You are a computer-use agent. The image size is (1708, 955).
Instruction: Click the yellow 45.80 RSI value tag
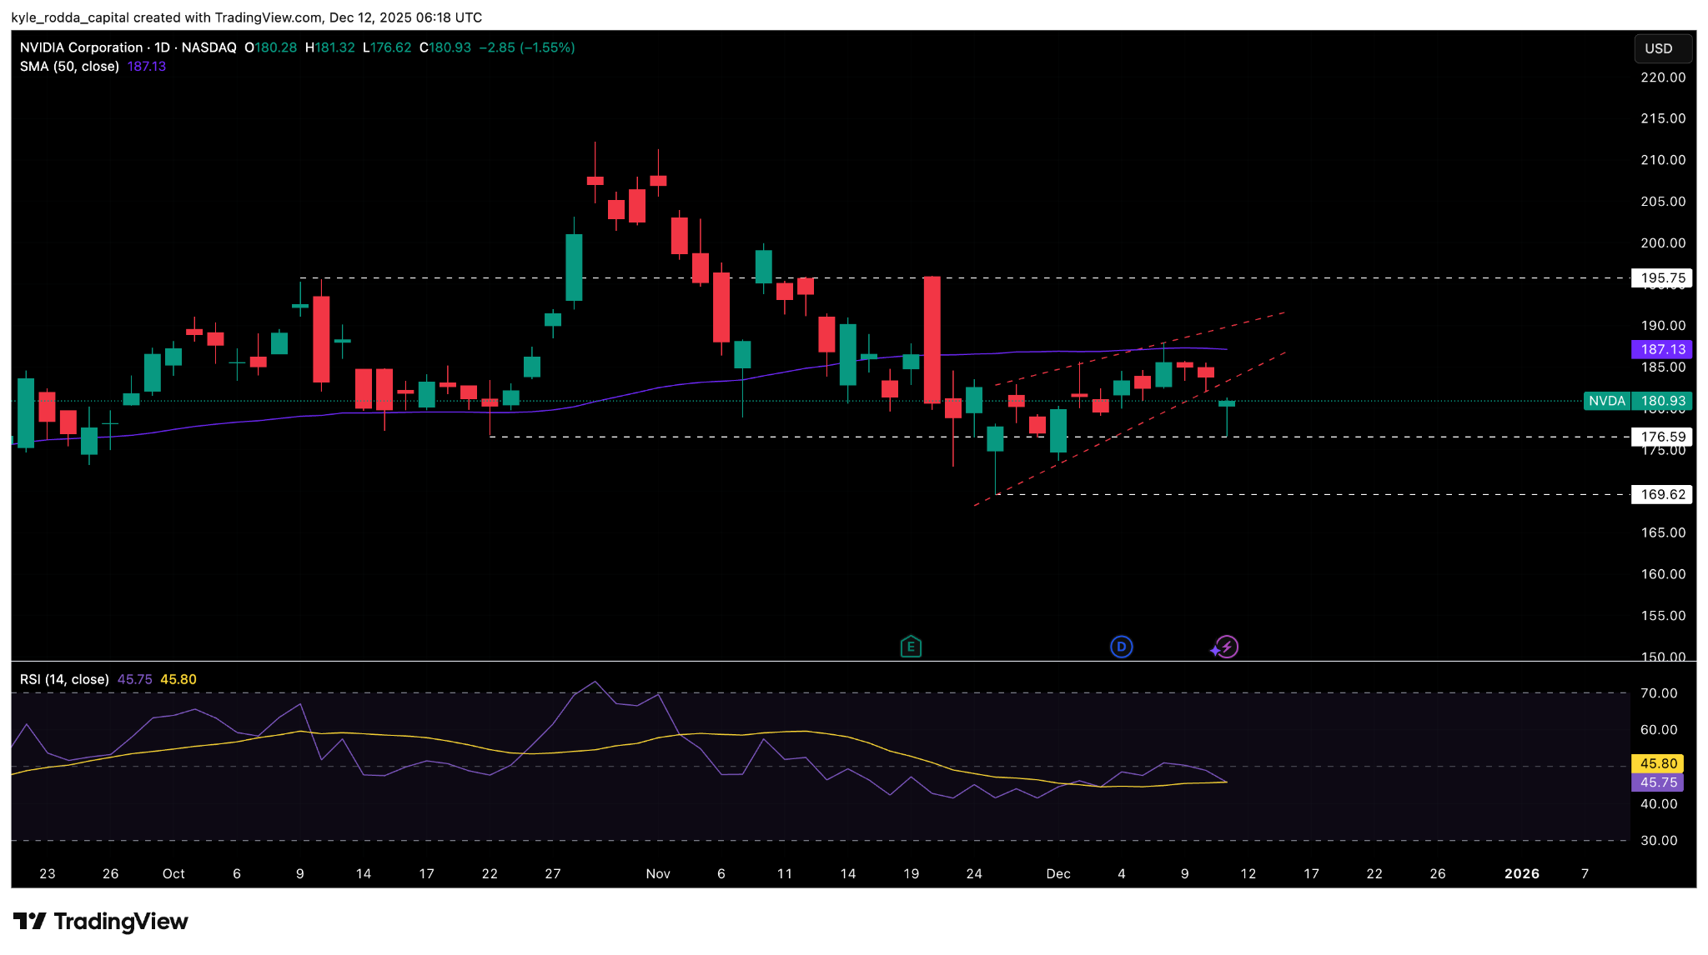click(1658, 763)
